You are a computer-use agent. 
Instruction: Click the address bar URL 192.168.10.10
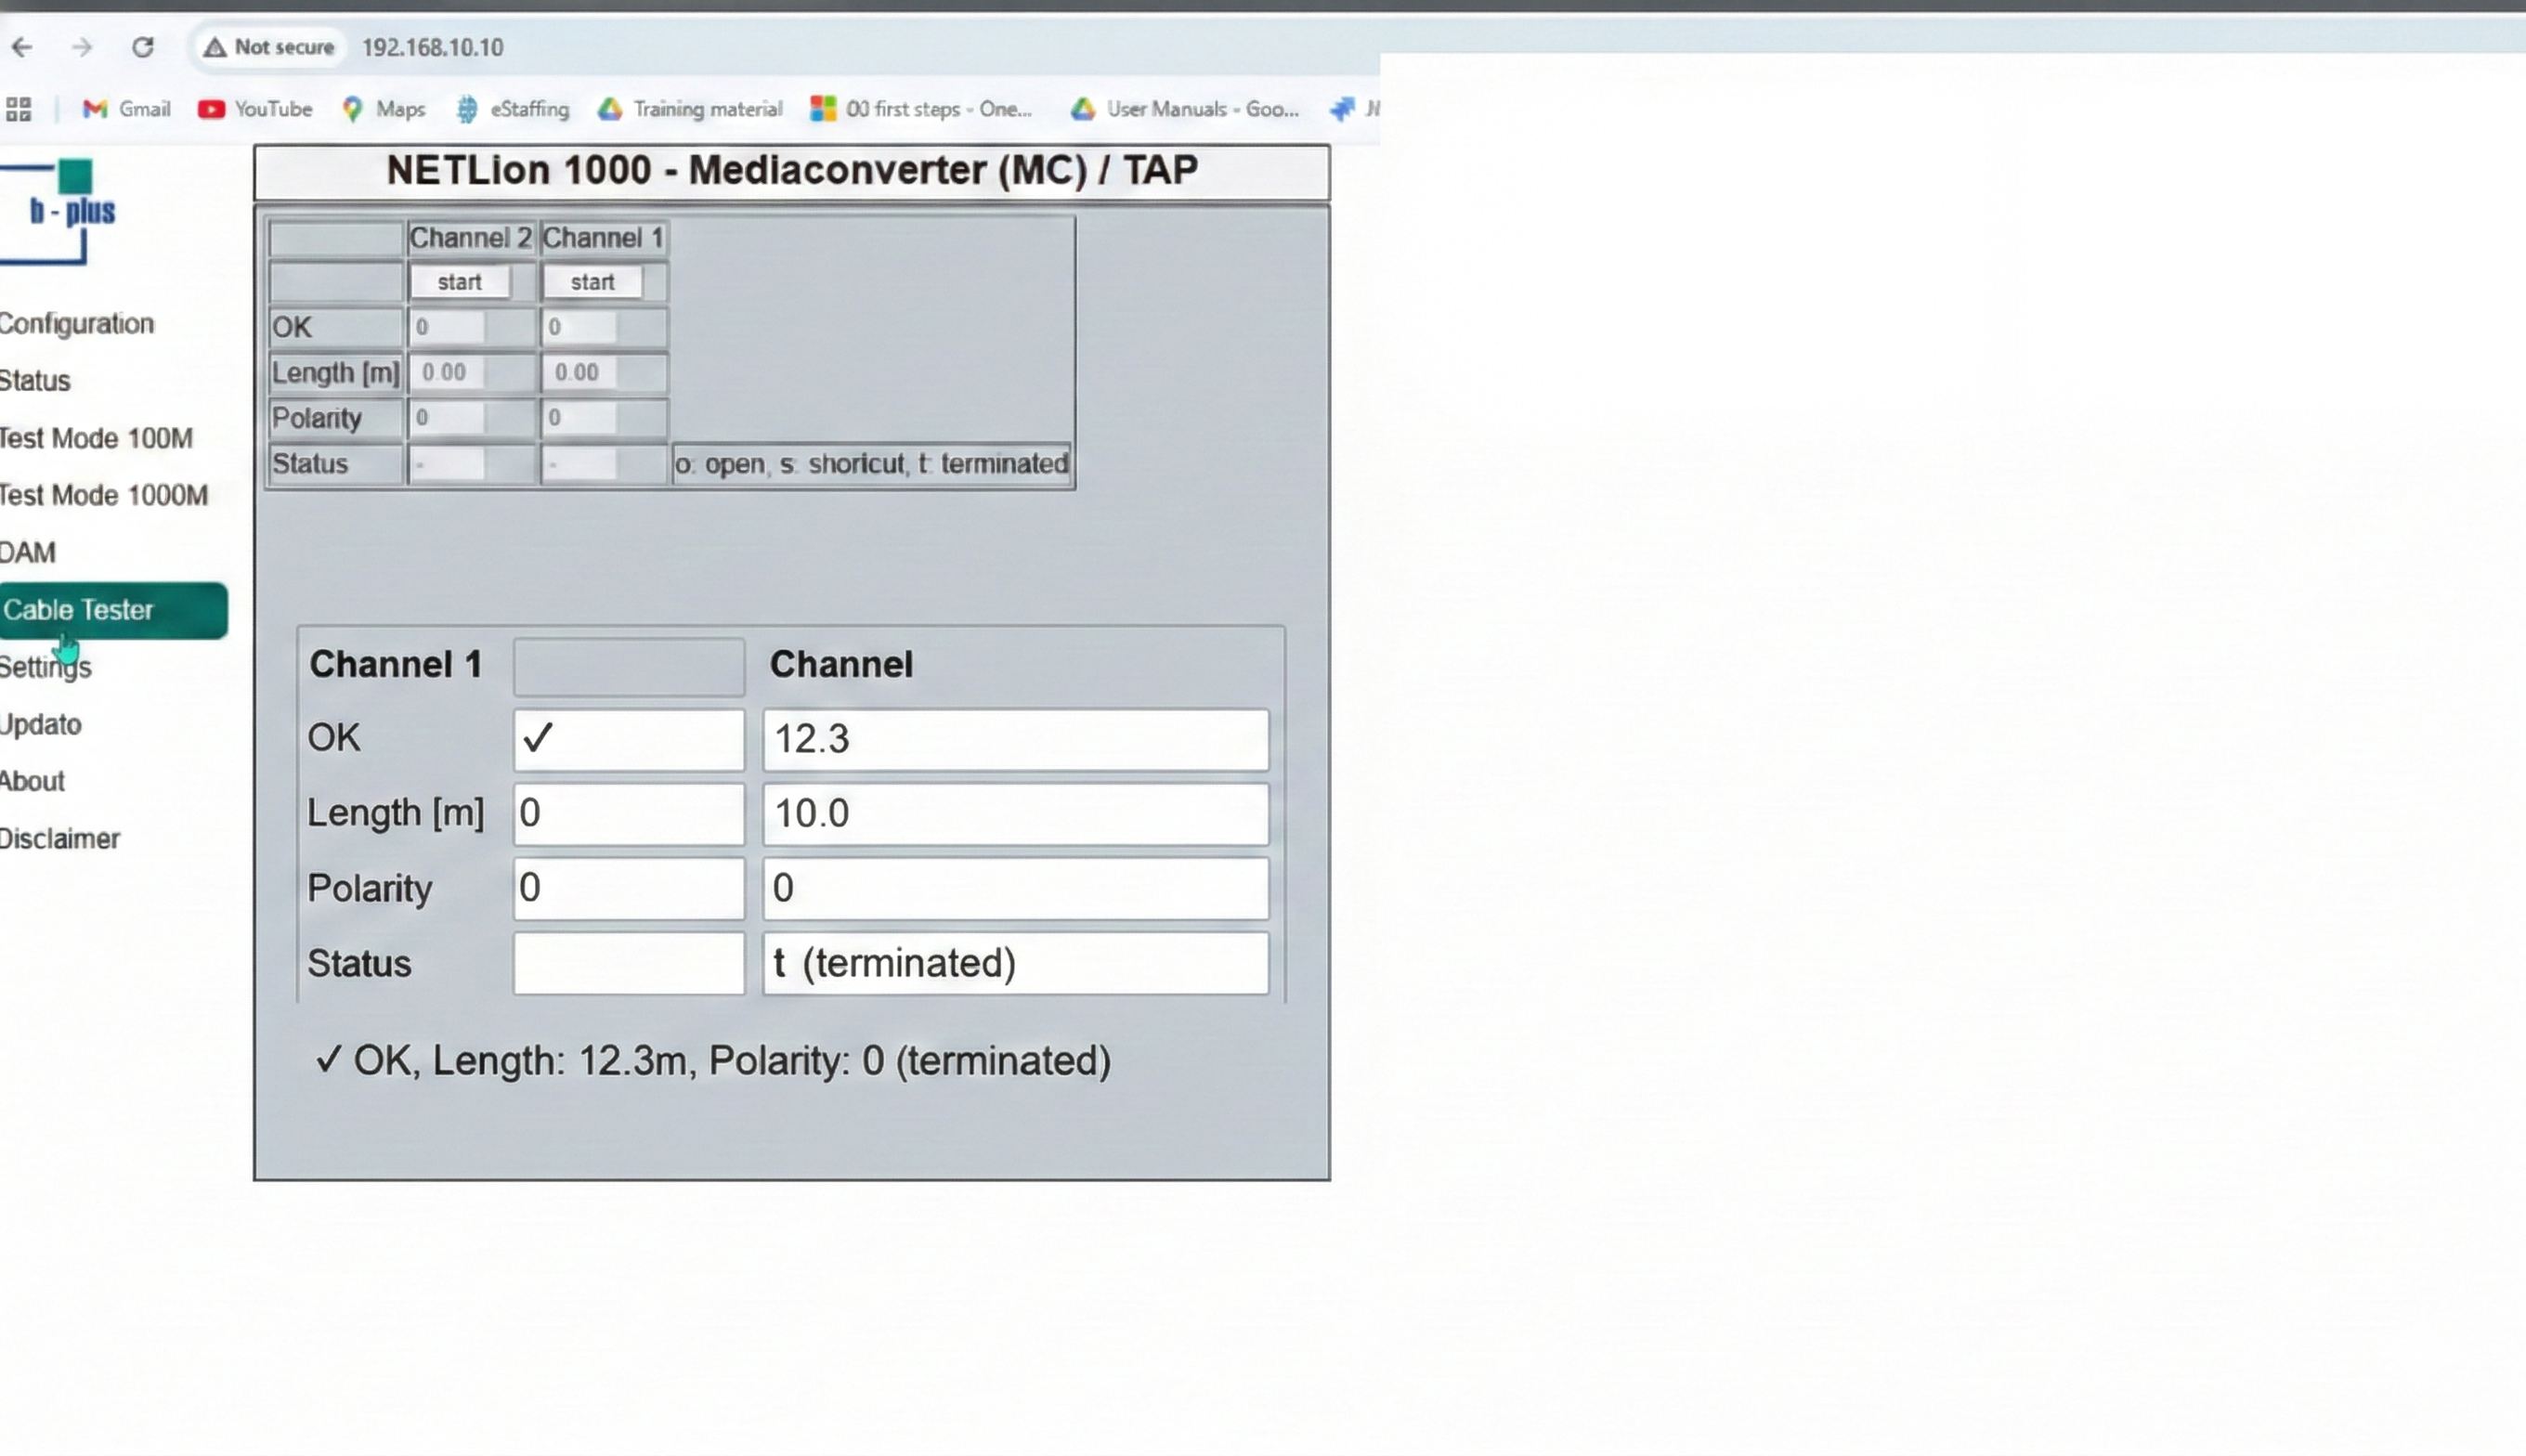coord(432,47)
